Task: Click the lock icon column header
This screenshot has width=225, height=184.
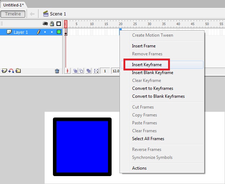Action: point(52,24)
